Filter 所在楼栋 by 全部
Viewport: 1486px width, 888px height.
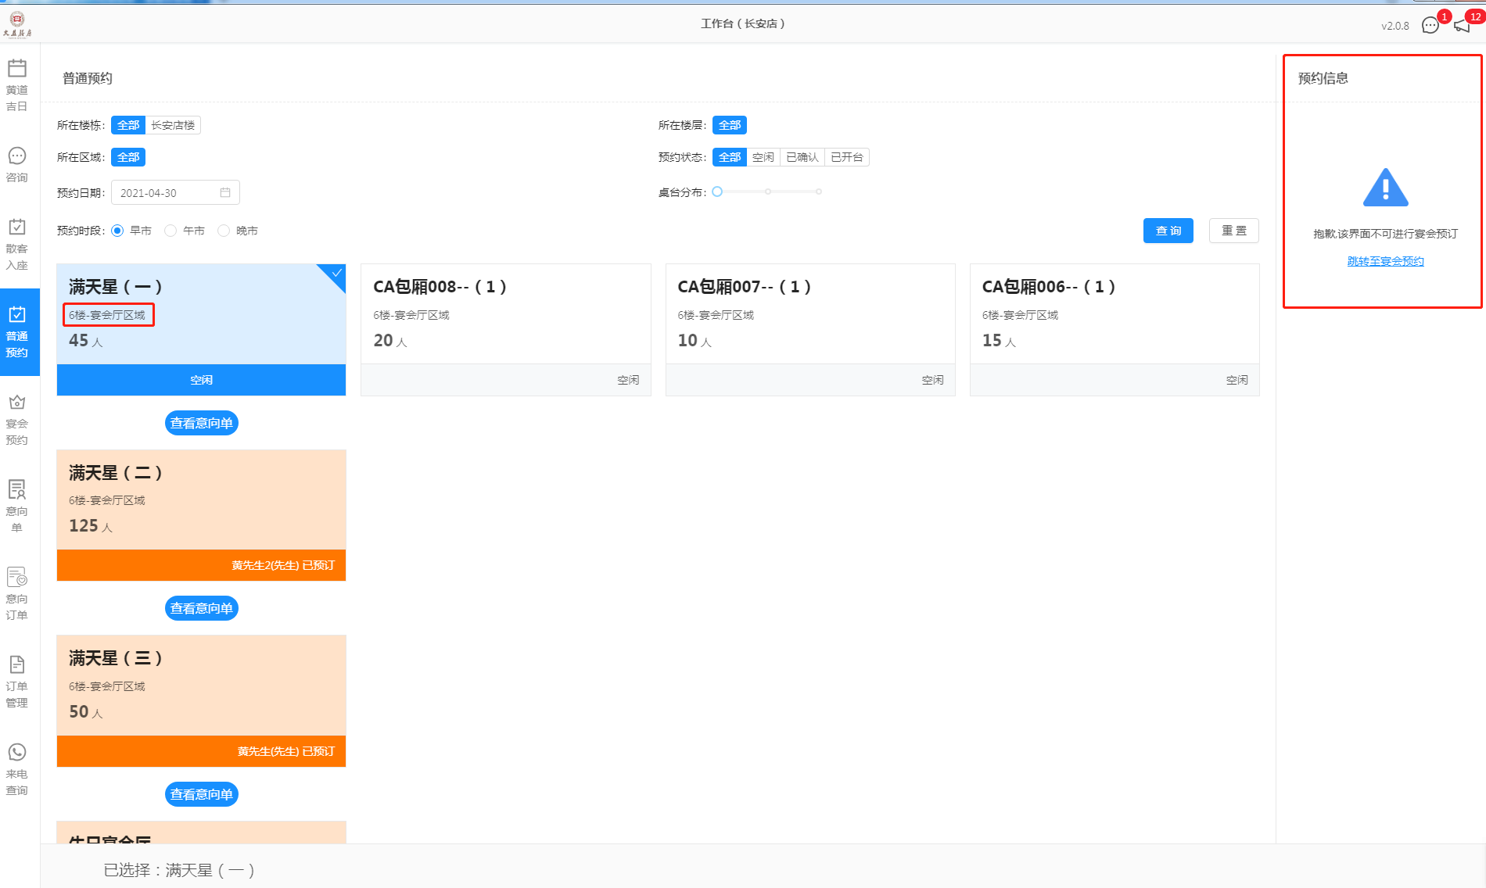pyautogui.click(x=128, y=125)
